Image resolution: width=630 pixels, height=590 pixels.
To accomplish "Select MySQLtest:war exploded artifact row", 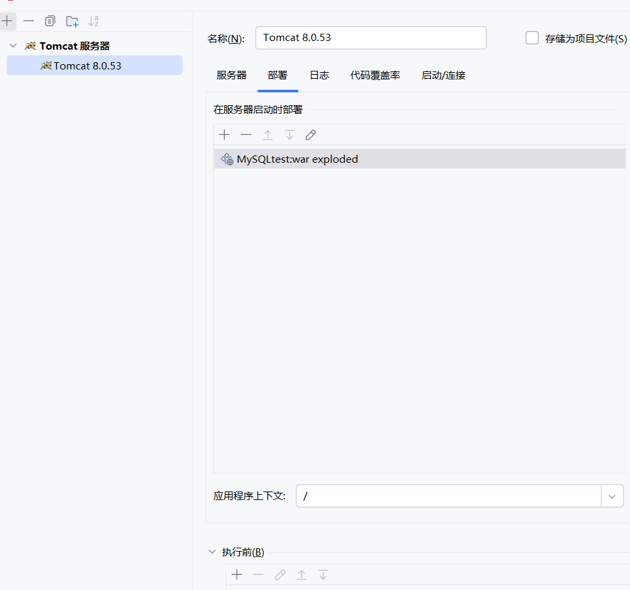I will pos(420,159).
